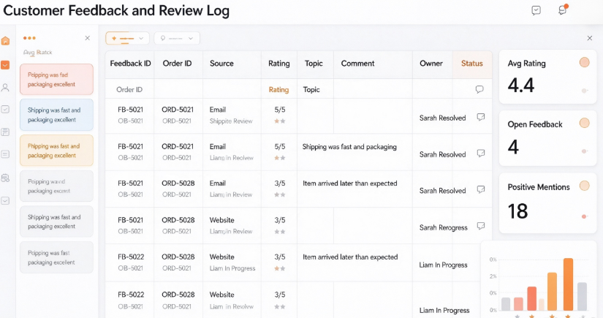Click the plus icon in the orange toolbar dropdown
This screenshot has width=603, height=318.
pos(114,38)
